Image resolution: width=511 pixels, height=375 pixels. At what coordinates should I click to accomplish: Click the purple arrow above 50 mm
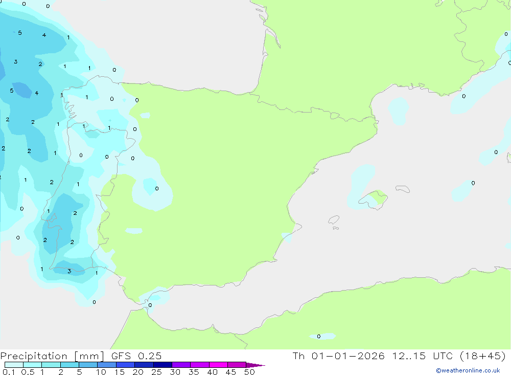coord(255,365)
